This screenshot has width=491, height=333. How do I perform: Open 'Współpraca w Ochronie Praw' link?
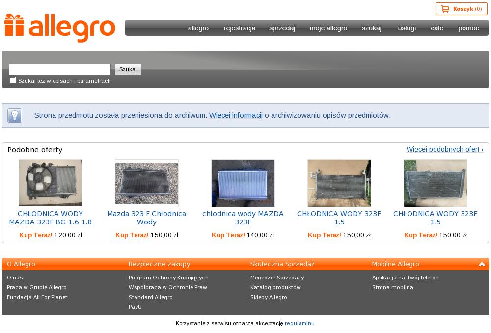point(168,287)
